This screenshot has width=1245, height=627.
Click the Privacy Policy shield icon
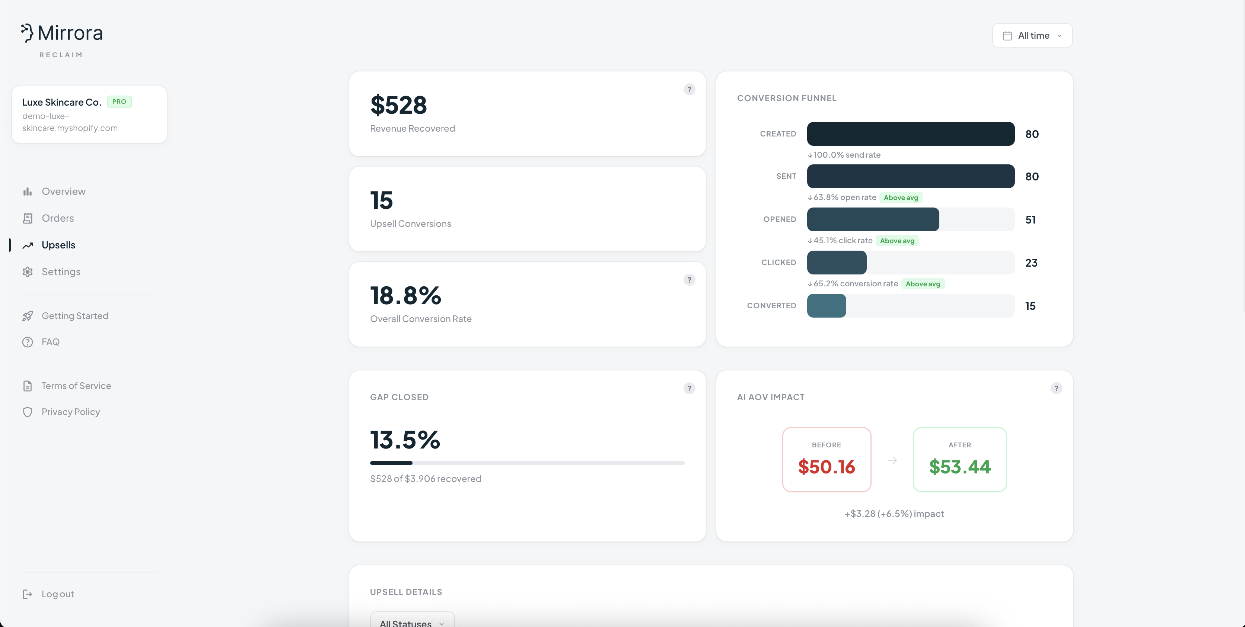[28, 412]
